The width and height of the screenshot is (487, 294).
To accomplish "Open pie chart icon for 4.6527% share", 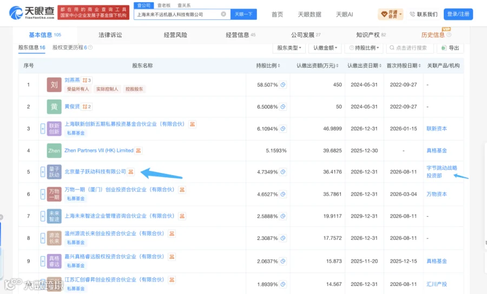I will 283,194.
